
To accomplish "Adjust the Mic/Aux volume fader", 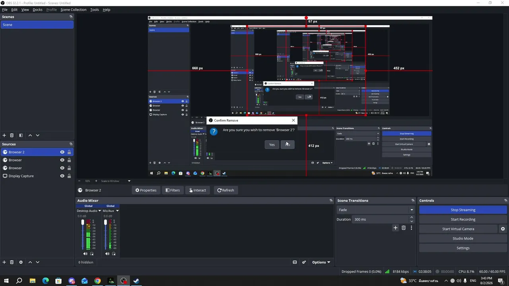I will 105,222.
